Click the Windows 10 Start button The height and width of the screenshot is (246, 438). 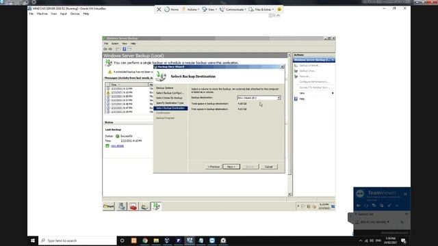click(x=33, y=241)
